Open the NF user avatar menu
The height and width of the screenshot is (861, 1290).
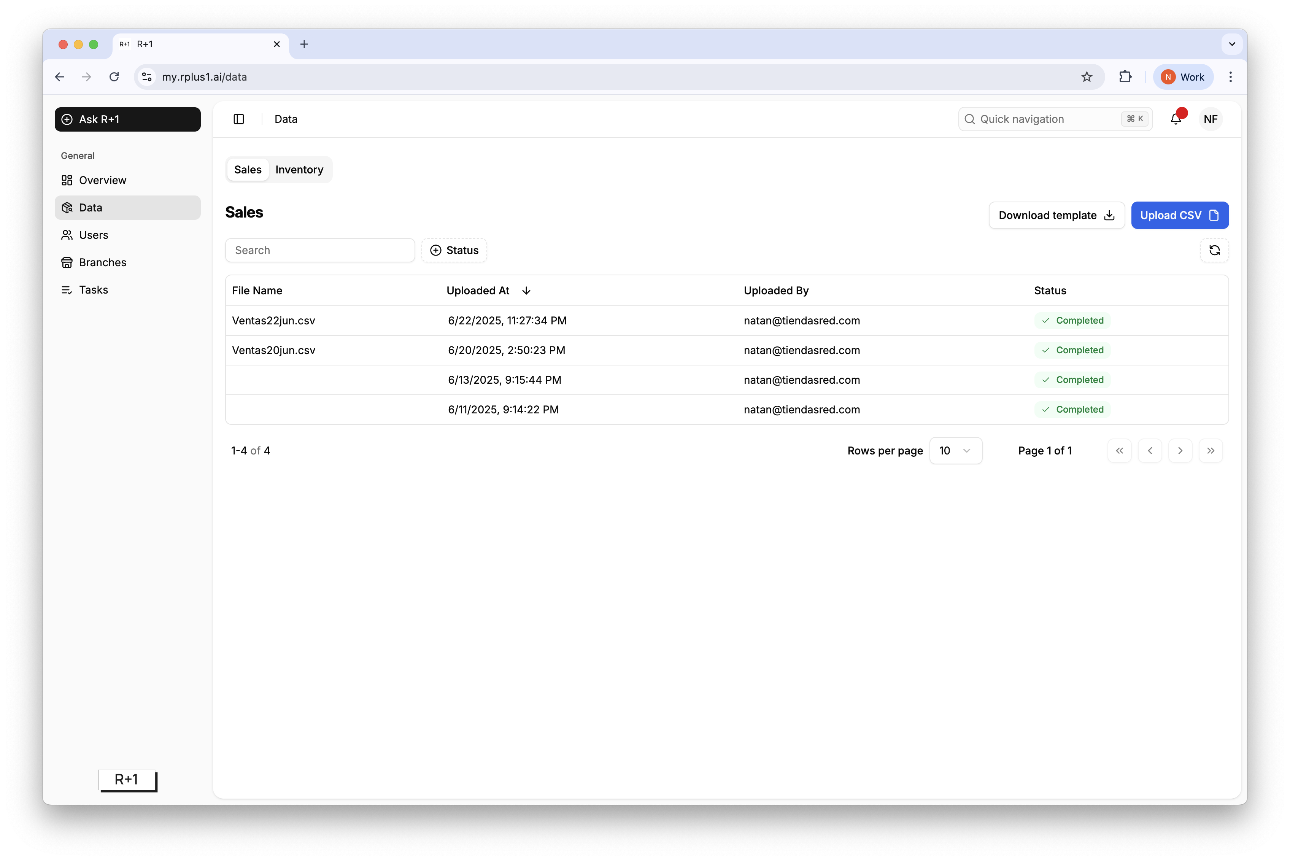[1211, 119]
